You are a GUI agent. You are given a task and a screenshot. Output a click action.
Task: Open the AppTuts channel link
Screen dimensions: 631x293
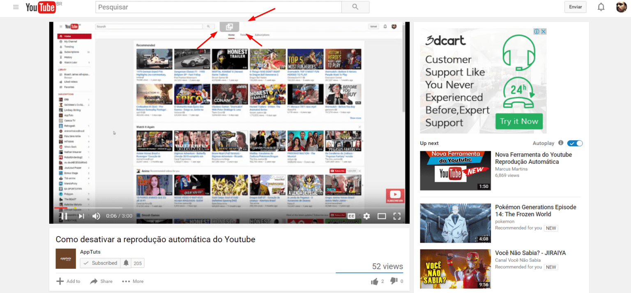coord(90,252)
